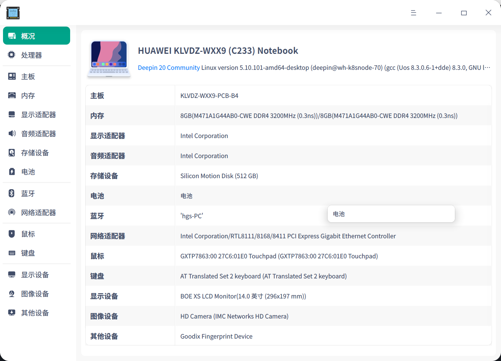The height and width of the screenshot is (361, 501).
Task: Click the 显示适配器 display adapter icon
Action: coord(12,114)
